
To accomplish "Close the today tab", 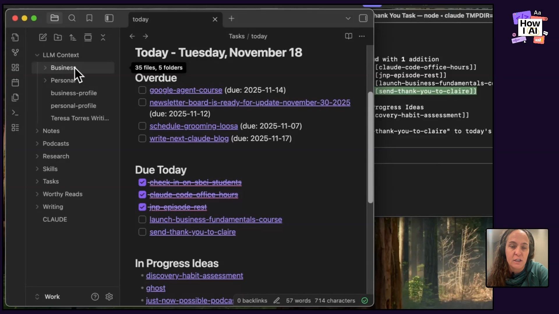I will (215, 19).
